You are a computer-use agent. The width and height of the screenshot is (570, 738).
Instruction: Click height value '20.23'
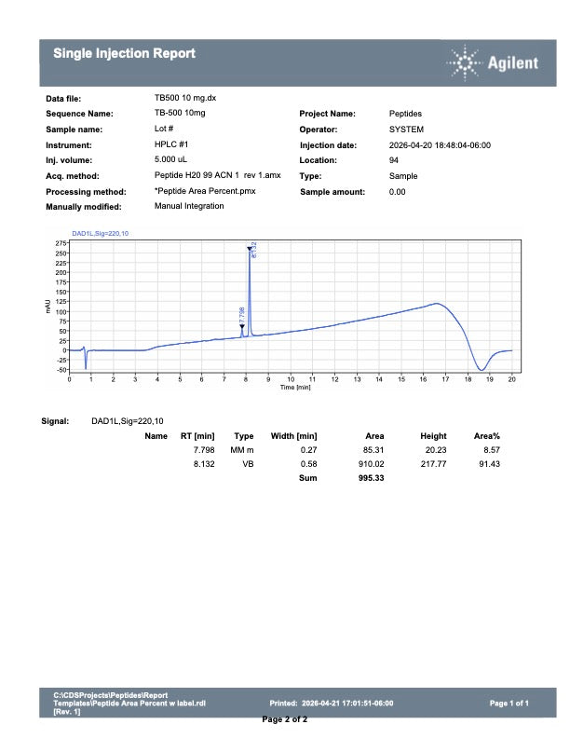pyautogui.click(x=436, y=450)
